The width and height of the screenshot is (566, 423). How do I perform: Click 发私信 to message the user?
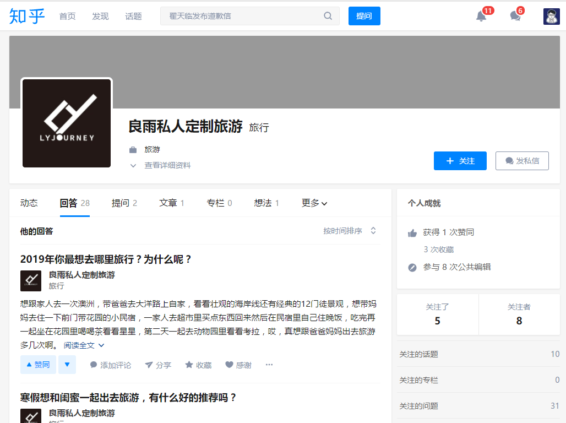[522, 160]
